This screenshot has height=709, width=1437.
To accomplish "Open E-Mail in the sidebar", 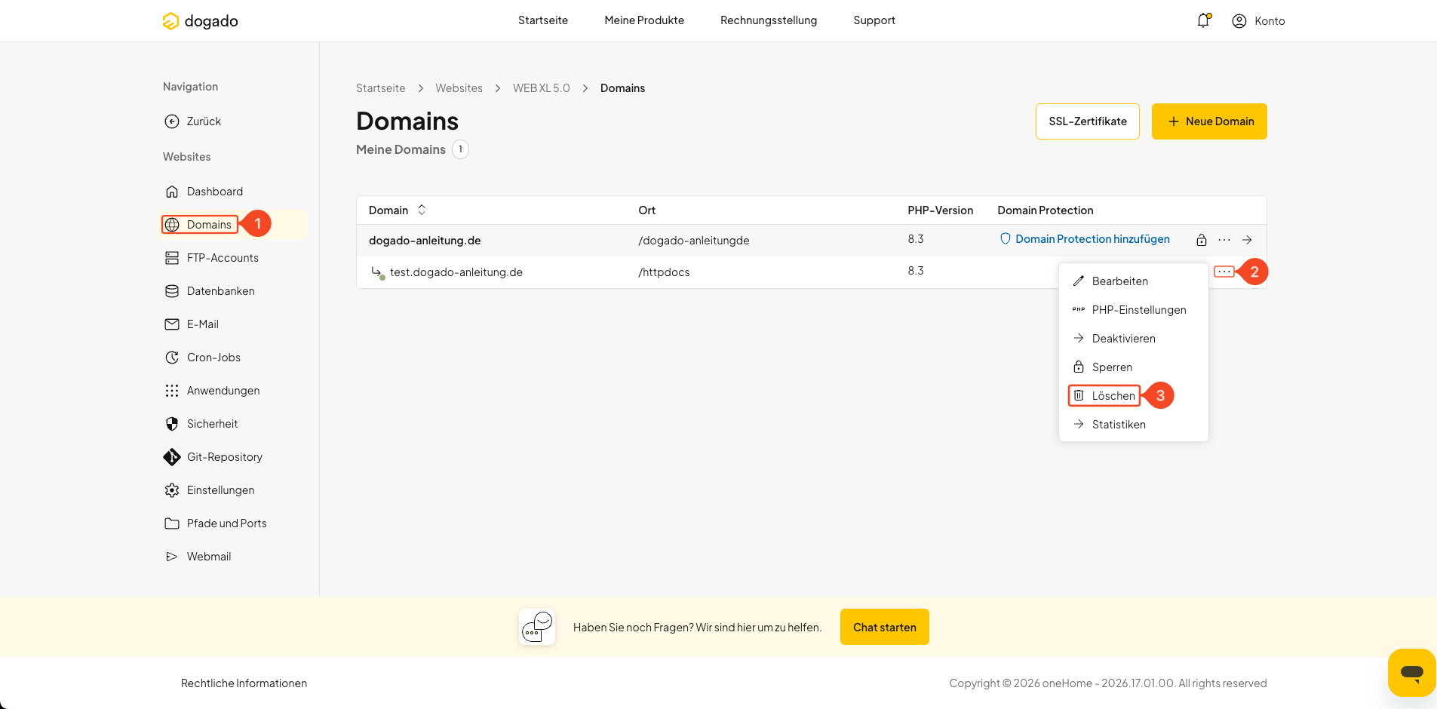I will [x=192, y=324].
